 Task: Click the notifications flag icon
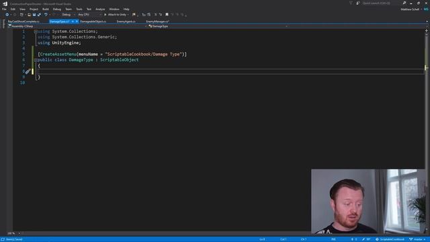click(351, 3)
